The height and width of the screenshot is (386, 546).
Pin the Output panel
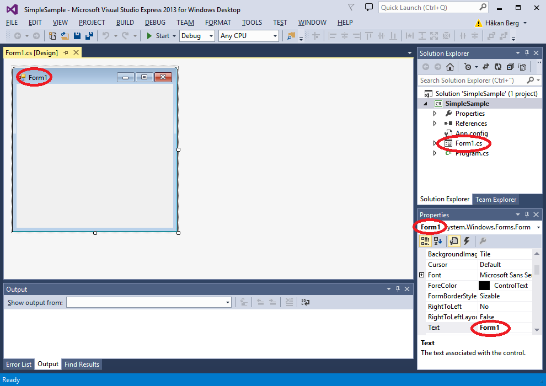(x=398, y=289)
